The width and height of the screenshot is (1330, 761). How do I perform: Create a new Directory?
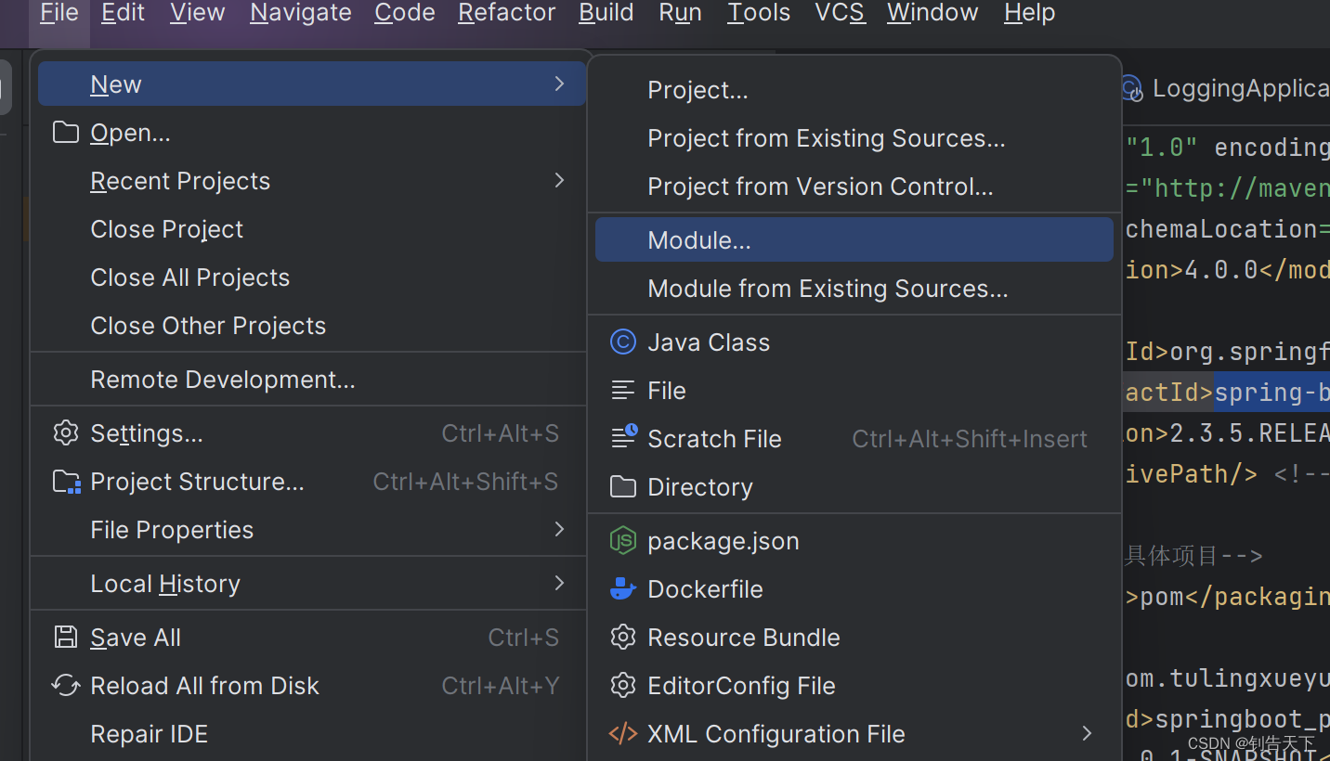[x=854, y=487]
